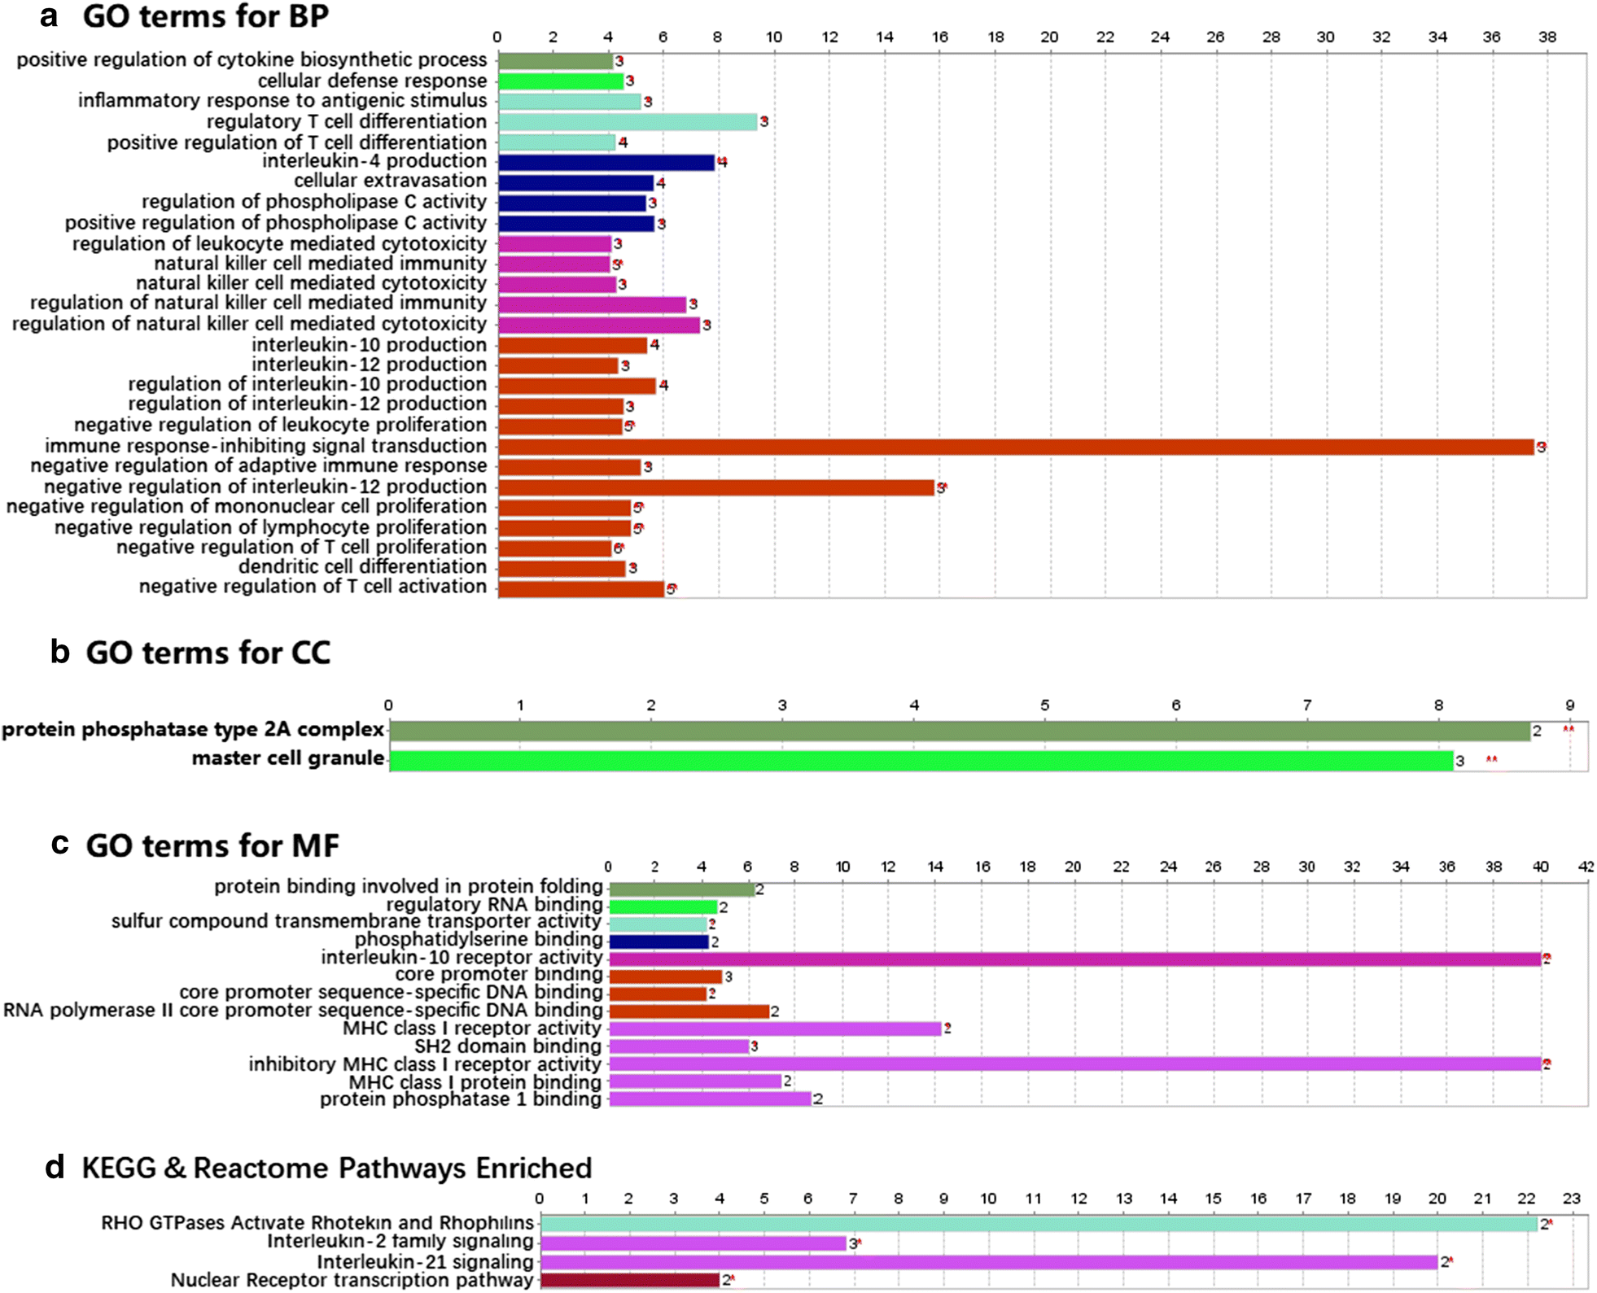Click label 'protein phosphatase 1 binding'
Viewport: 1597px width, 1293px height.
[462, 1099]
